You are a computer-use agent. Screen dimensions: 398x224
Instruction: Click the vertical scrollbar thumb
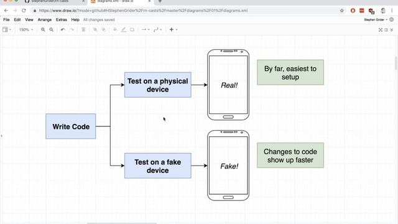tap(396, 63)
